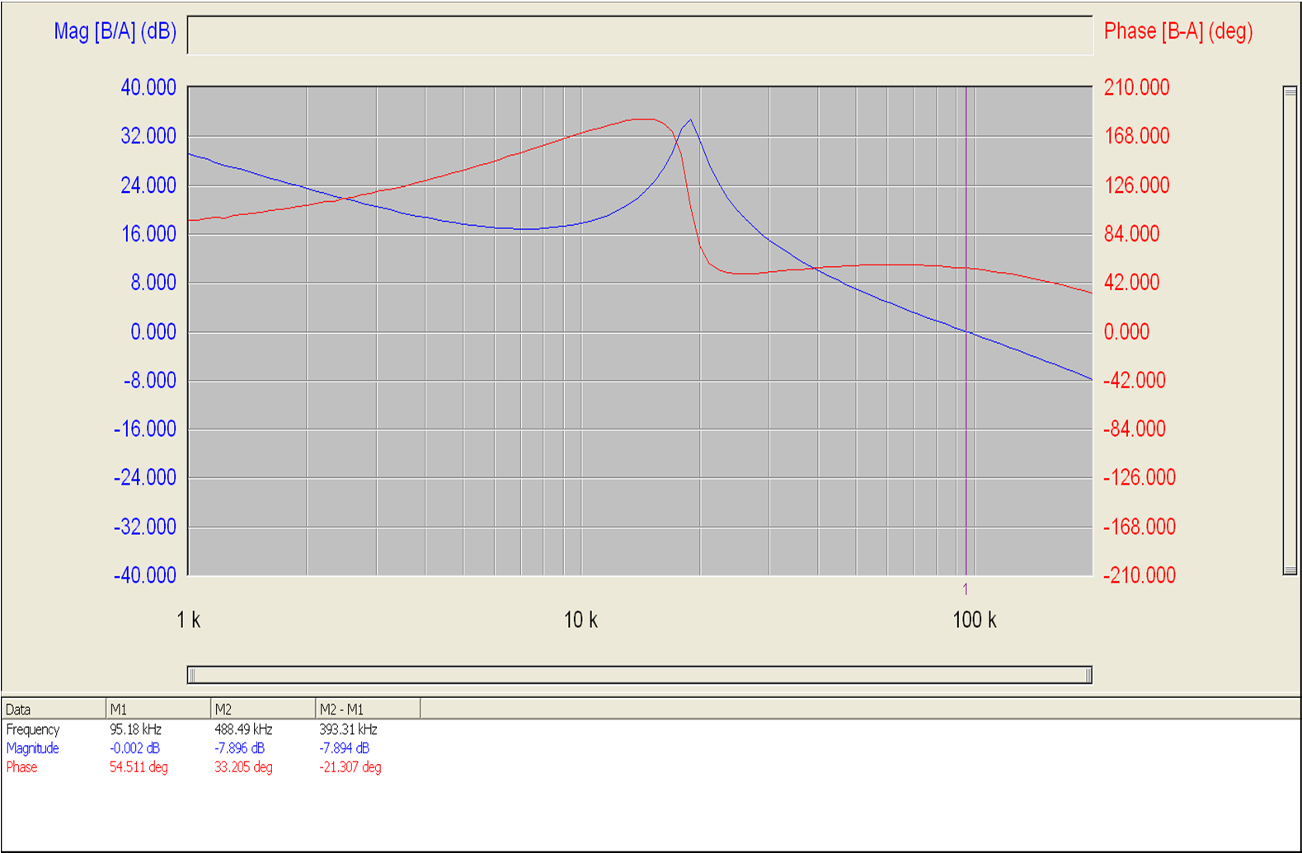Click the 1 k frequency axis label
Viewport: 1302px width, 853px height.
pyautogui.click(x=189, y=620)
